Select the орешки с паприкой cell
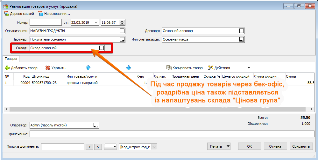 click(101, 83)
